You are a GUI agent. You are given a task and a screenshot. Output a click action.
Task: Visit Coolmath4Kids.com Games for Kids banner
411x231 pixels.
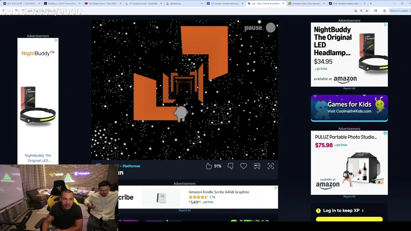349,108
